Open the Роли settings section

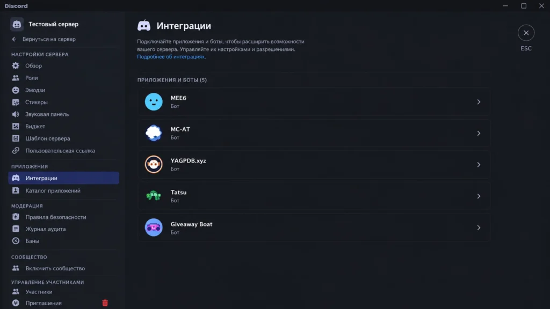coord(63,78)
